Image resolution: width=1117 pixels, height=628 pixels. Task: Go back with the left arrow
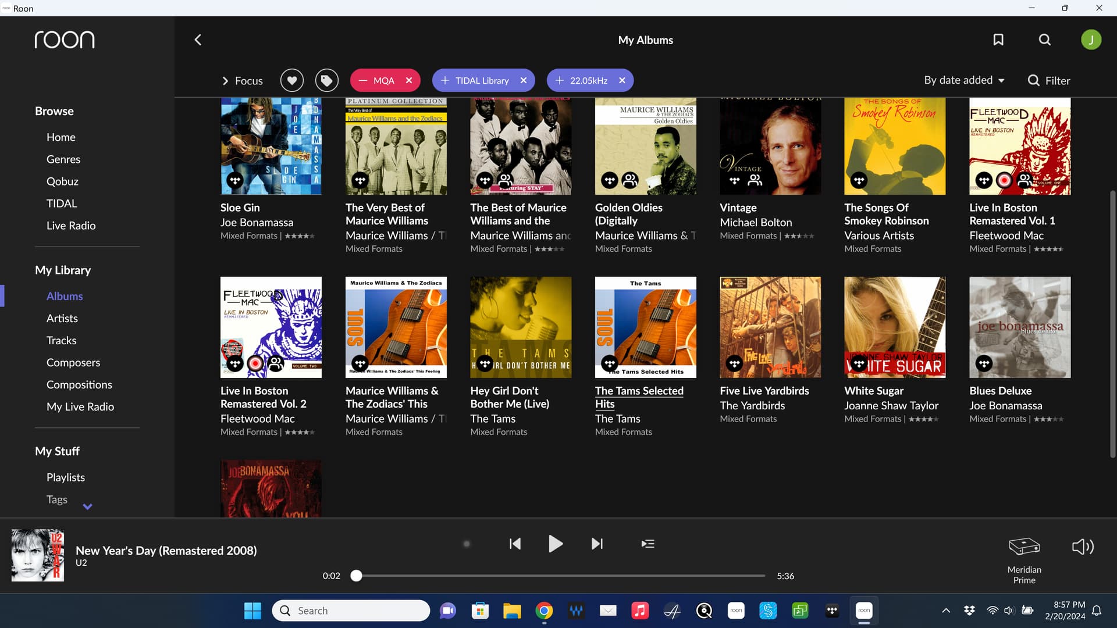coord(198,40)
